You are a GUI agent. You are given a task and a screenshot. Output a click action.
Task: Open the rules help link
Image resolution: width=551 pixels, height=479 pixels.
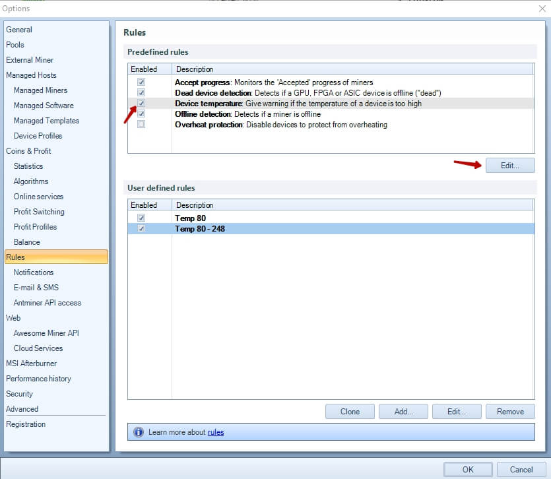pyautogui.click(x=216, y=432)
